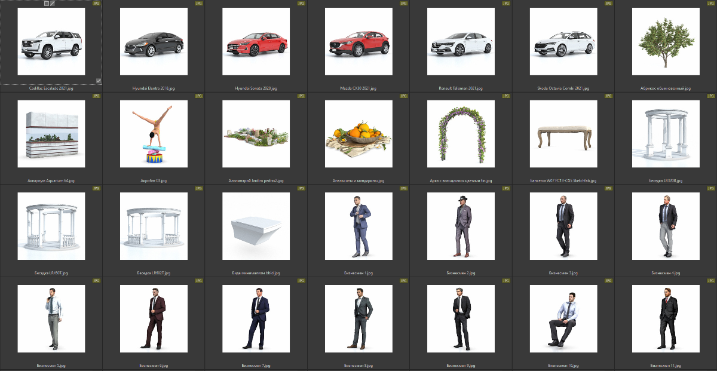Click the diagonal slash icon above Cadillac thumbnail
The image size is (717, 371).
click(x=53, y=4)
